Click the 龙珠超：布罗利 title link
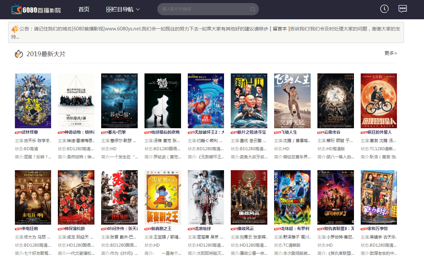Image resolution: width=424 pixels, height=272 pixels. pyautogui.click(x=295, y=229)
